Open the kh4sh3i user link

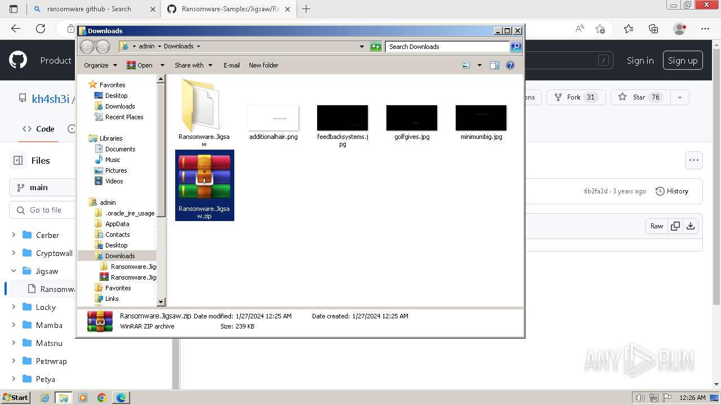click(x=50, y=99)
